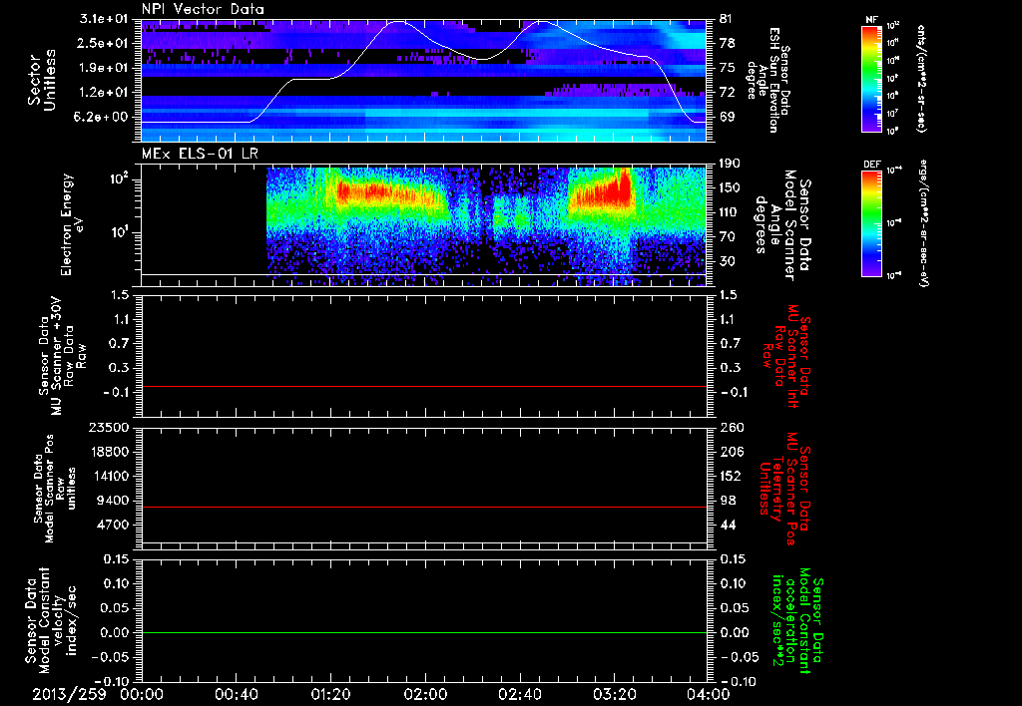Click the 02:40 time tick label

click(519, 694)
